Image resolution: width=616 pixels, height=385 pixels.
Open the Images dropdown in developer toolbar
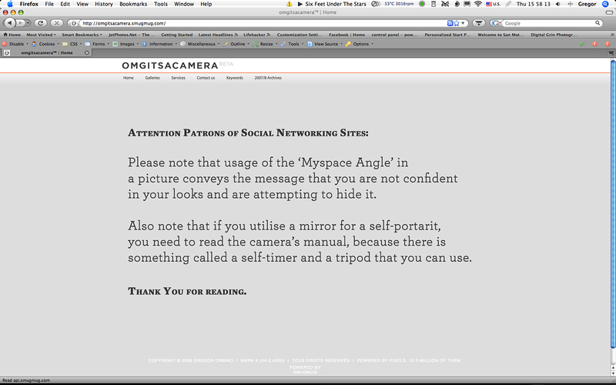tap(122, 44)
